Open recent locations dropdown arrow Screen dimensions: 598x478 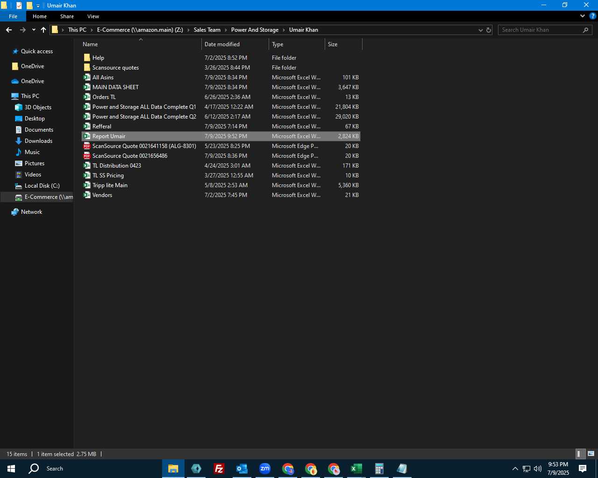click(x=34, y=30)
